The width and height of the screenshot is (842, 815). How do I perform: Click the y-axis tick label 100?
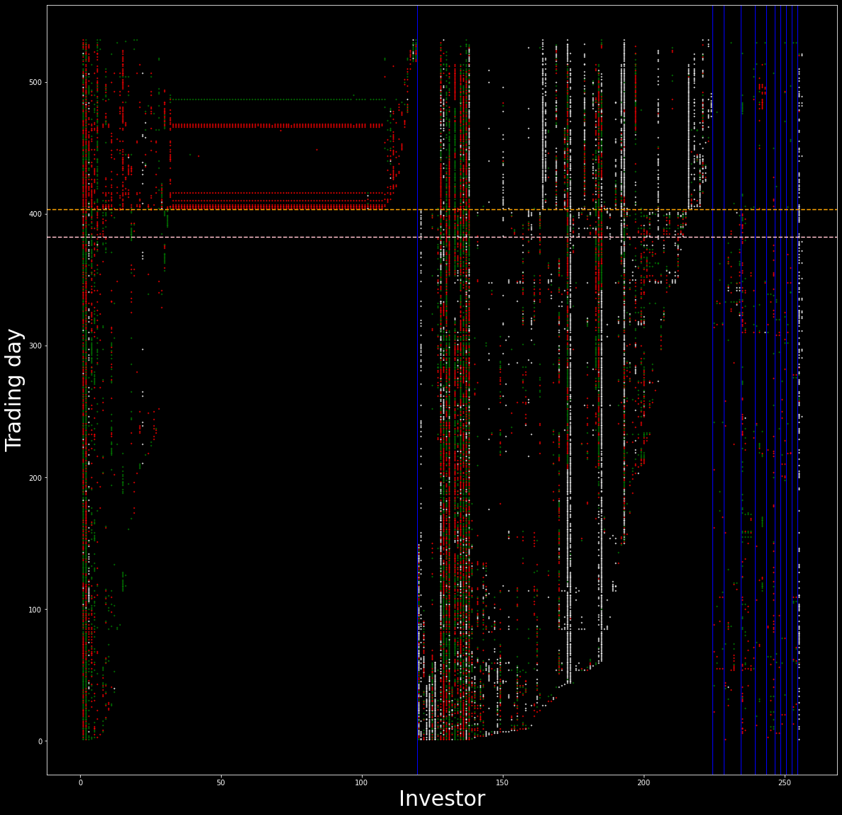coord(36,610)
